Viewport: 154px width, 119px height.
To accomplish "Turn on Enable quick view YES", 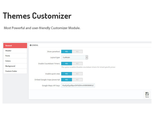I will [66, 74].
